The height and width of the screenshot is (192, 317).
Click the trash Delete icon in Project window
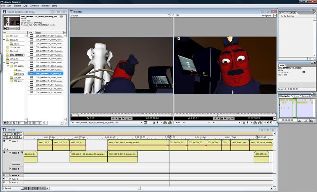coord(19,123)
